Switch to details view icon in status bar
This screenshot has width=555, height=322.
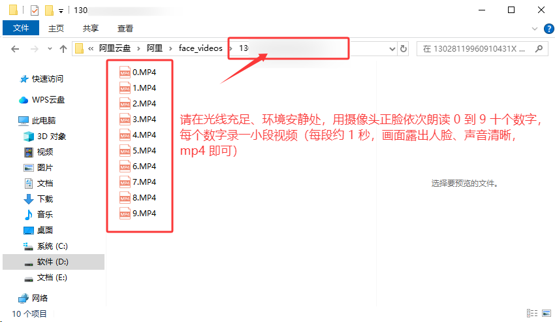531,313
